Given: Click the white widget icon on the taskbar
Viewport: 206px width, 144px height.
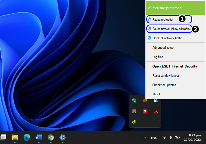Looking at the screenshot, I should pos(3,137).
